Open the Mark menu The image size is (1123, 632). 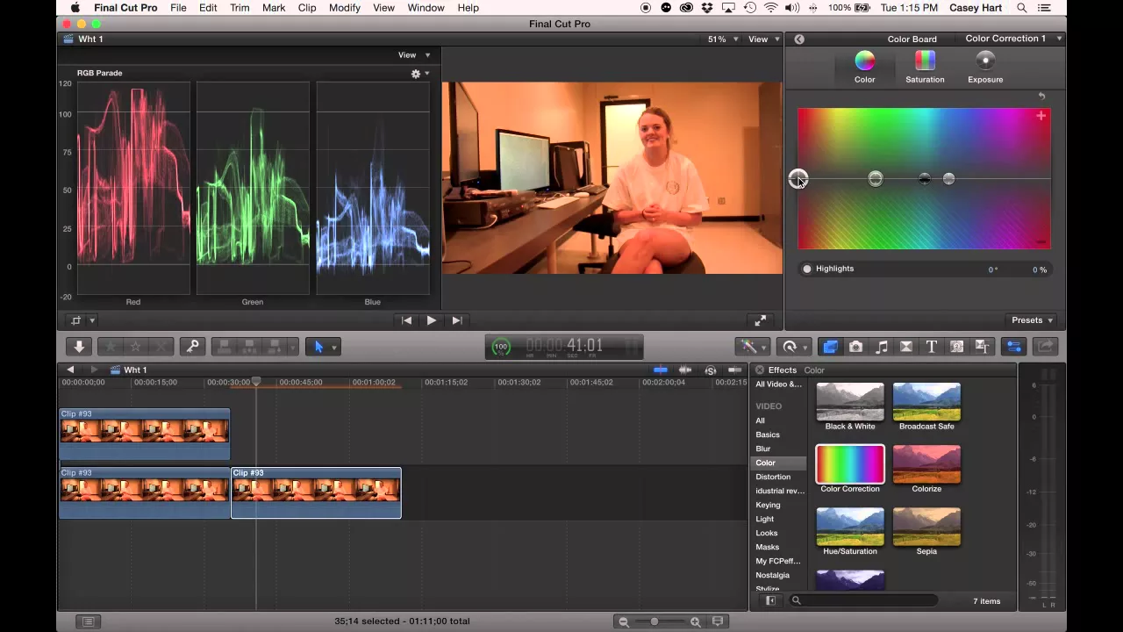click(x=274, y=8)
